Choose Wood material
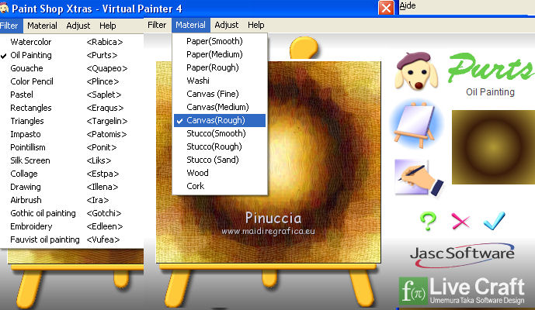Image resolution: width=535 pixels, height=310 pixels. pos(220,173)
